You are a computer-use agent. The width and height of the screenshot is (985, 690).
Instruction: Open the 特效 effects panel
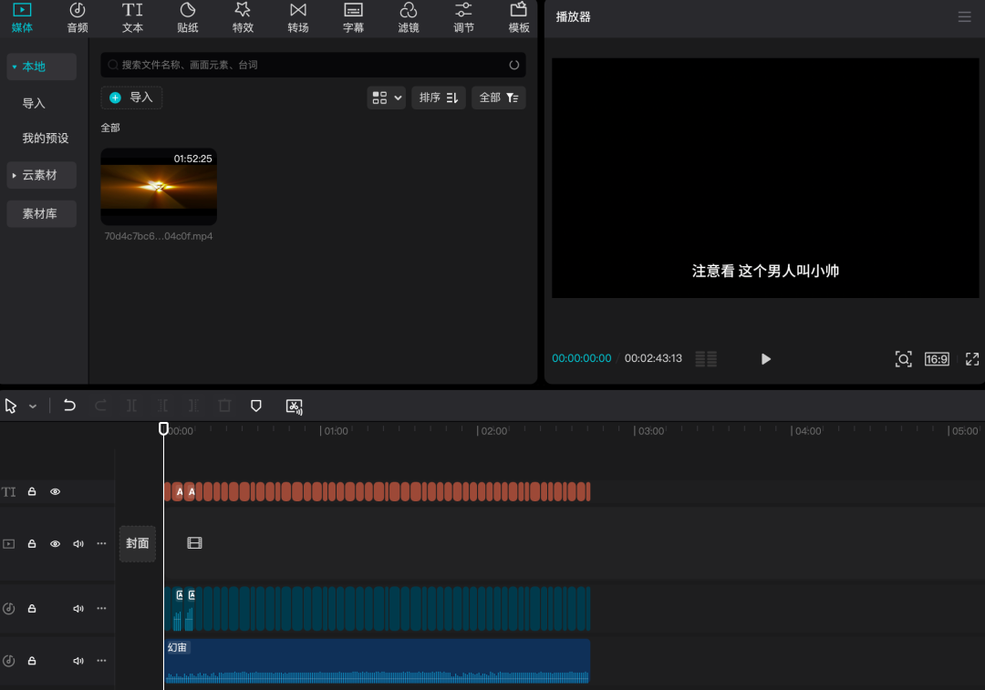[x=243, y=17]
